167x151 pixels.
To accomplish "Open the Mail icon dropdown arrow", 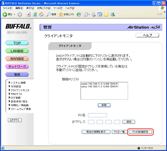I will point(89,15).
